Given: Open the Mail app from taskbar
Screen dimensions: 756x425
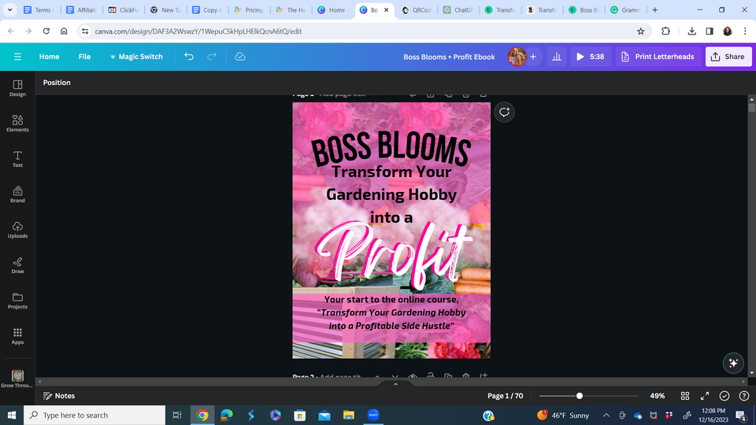Looking at the screenshot, I should point(324,416).
